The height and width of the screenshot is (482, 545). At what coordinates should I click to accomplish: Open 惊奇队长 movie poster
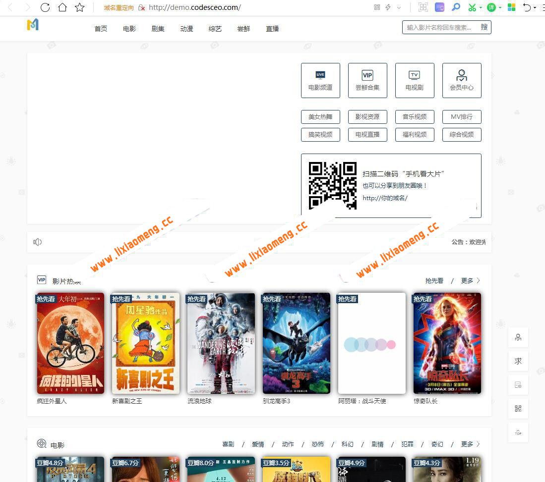point(447,343)
